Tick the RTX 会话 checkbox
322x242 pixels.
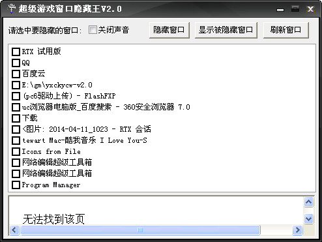[x=16, y=129]
